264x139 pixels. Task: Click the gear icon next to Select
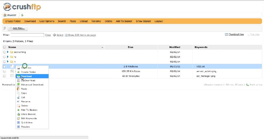tap(54, 35)
